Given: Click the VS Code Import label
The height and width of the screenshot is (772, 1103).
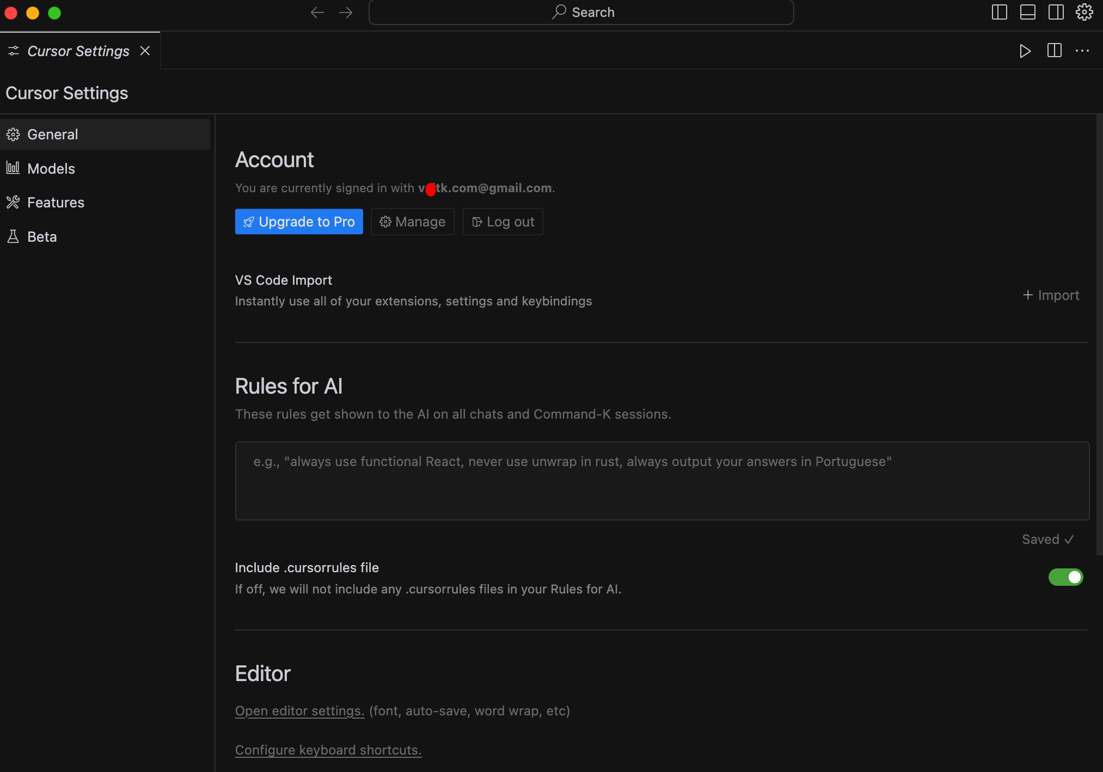Looking at the screenshot, I should pos(284,280).
